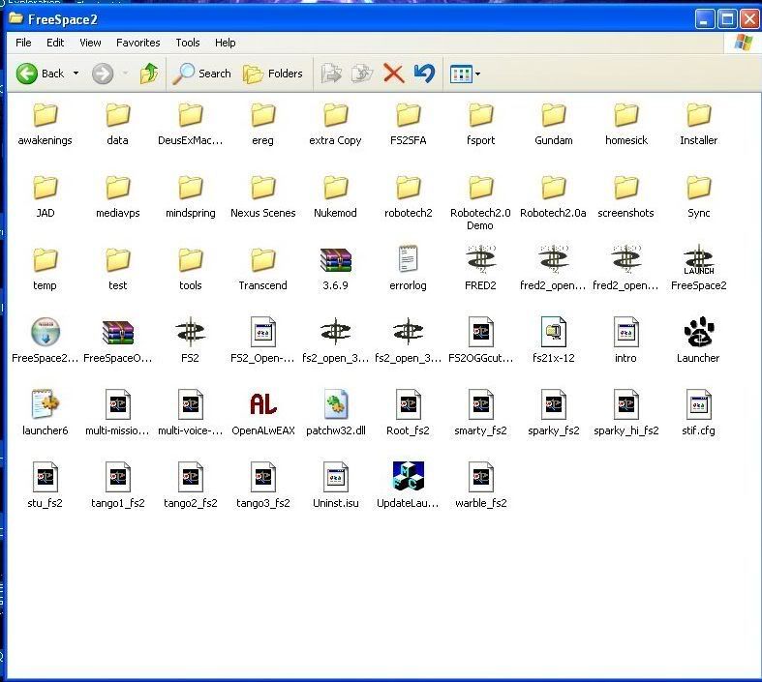This screenshot has width=762, height=682.
Task: Select the OpenALwEAX icon
Action: click(263, 414)
